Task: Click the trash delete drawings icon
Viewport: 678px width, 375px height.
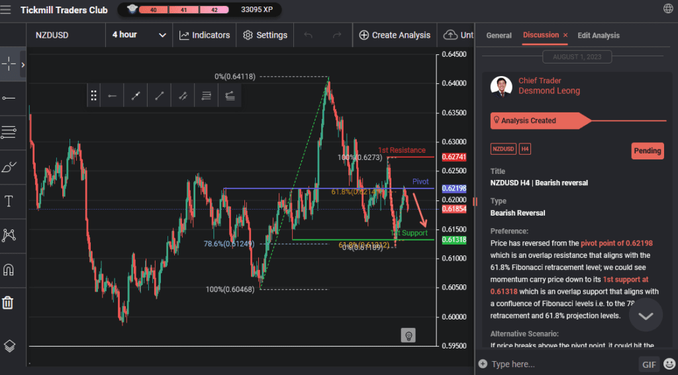Action: pyautogui.click(x=8, y=302)
